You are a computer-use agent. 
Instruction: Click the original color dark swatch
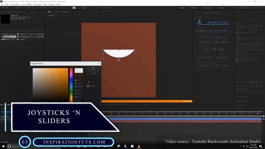[x=79, y=75]
